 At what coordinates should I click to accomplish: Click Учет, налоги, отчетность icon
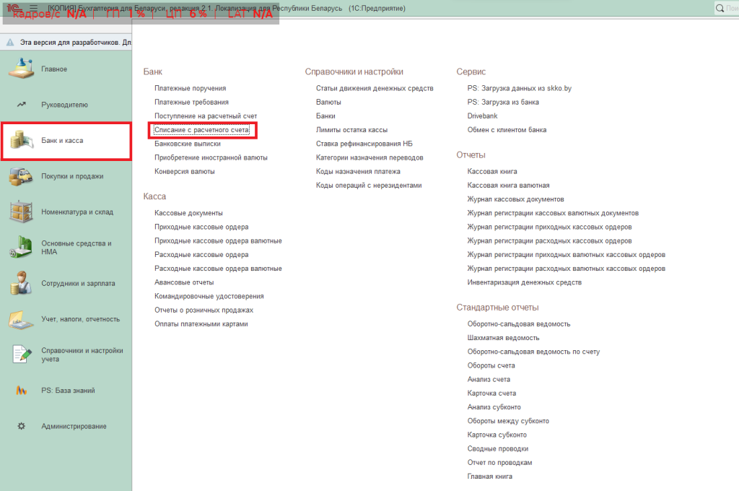point(22,319)
